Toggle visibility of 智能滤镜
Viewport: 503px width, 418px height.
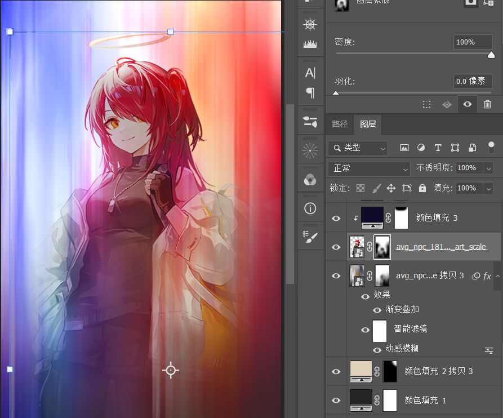[x=365, y=330]
